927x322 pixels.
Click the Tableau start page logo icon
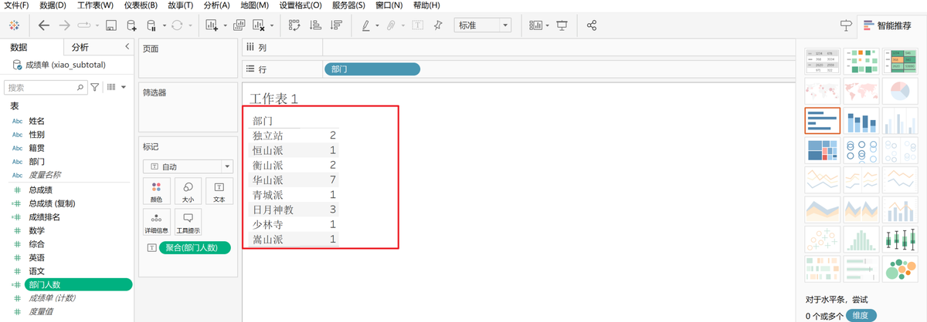point(14,25)
